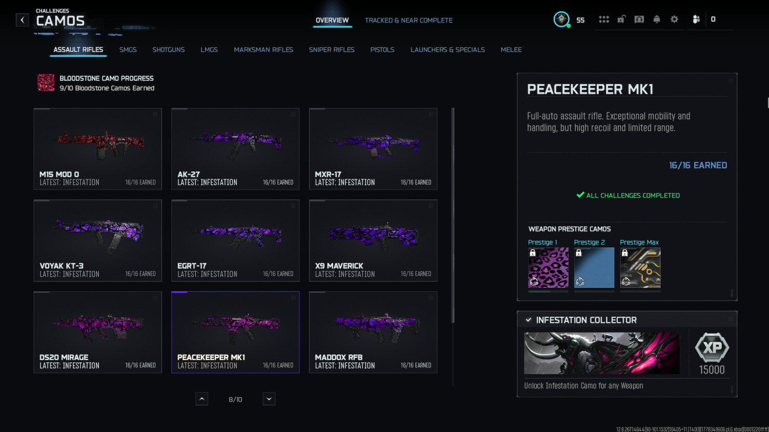Open the notifications bell
This screenshot has width=769, height=432.
pyautogui.click(x=657, y=19)
